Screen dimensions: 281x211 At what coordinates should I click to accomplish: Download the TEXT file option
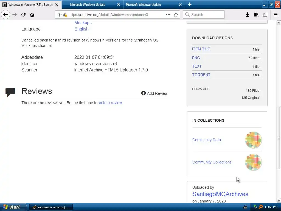(197, 66)
